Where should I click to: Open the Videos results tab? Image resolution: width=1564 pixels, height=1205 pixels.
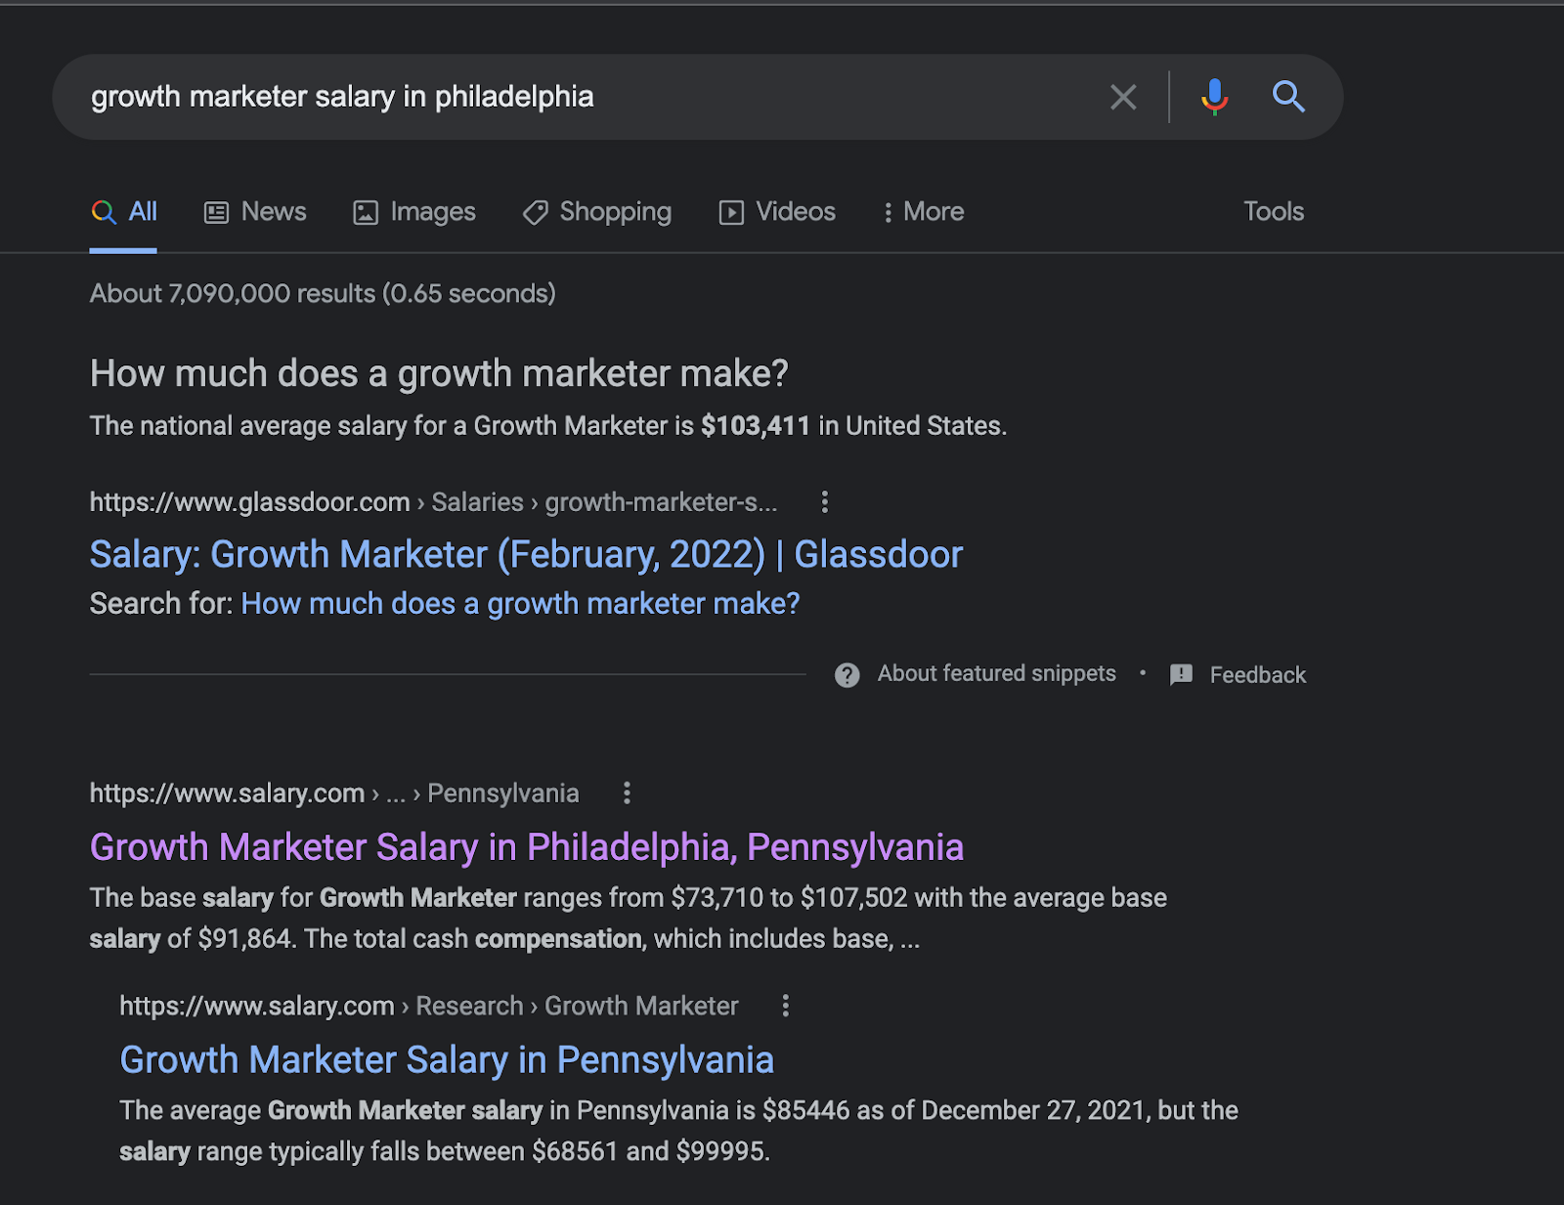[778, 212]
